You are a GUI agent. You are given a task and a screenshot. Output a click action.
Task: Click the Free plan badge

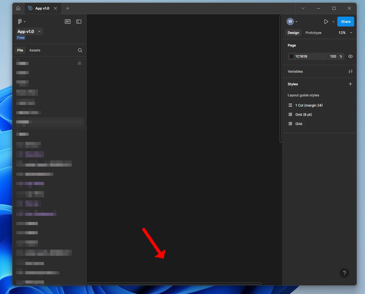(x=21, y=38)
